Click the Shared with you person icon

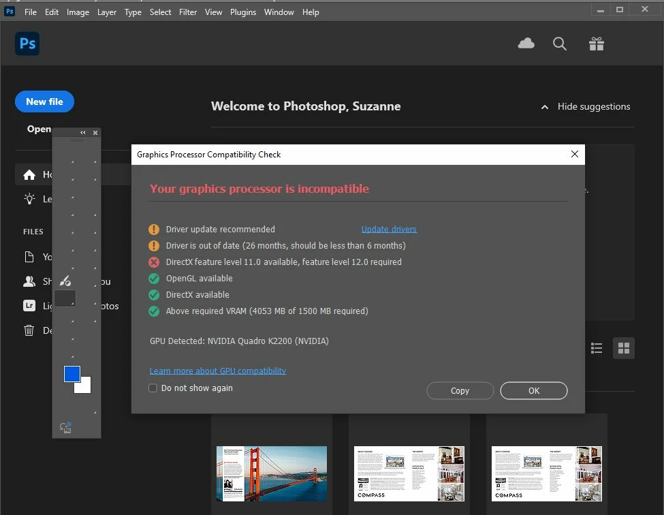(x=29, y=281)
